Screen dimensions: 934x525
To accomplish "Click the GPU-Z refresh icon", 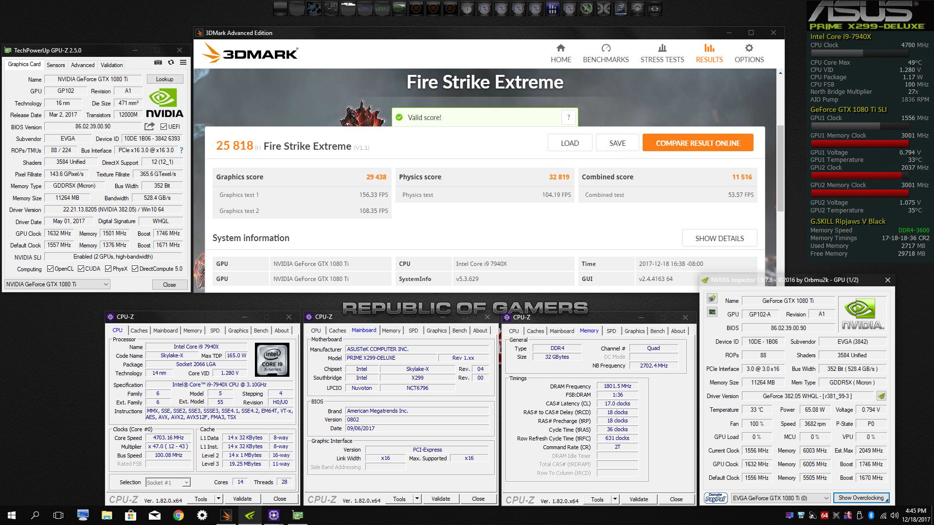I will click(x=171, y=62).
